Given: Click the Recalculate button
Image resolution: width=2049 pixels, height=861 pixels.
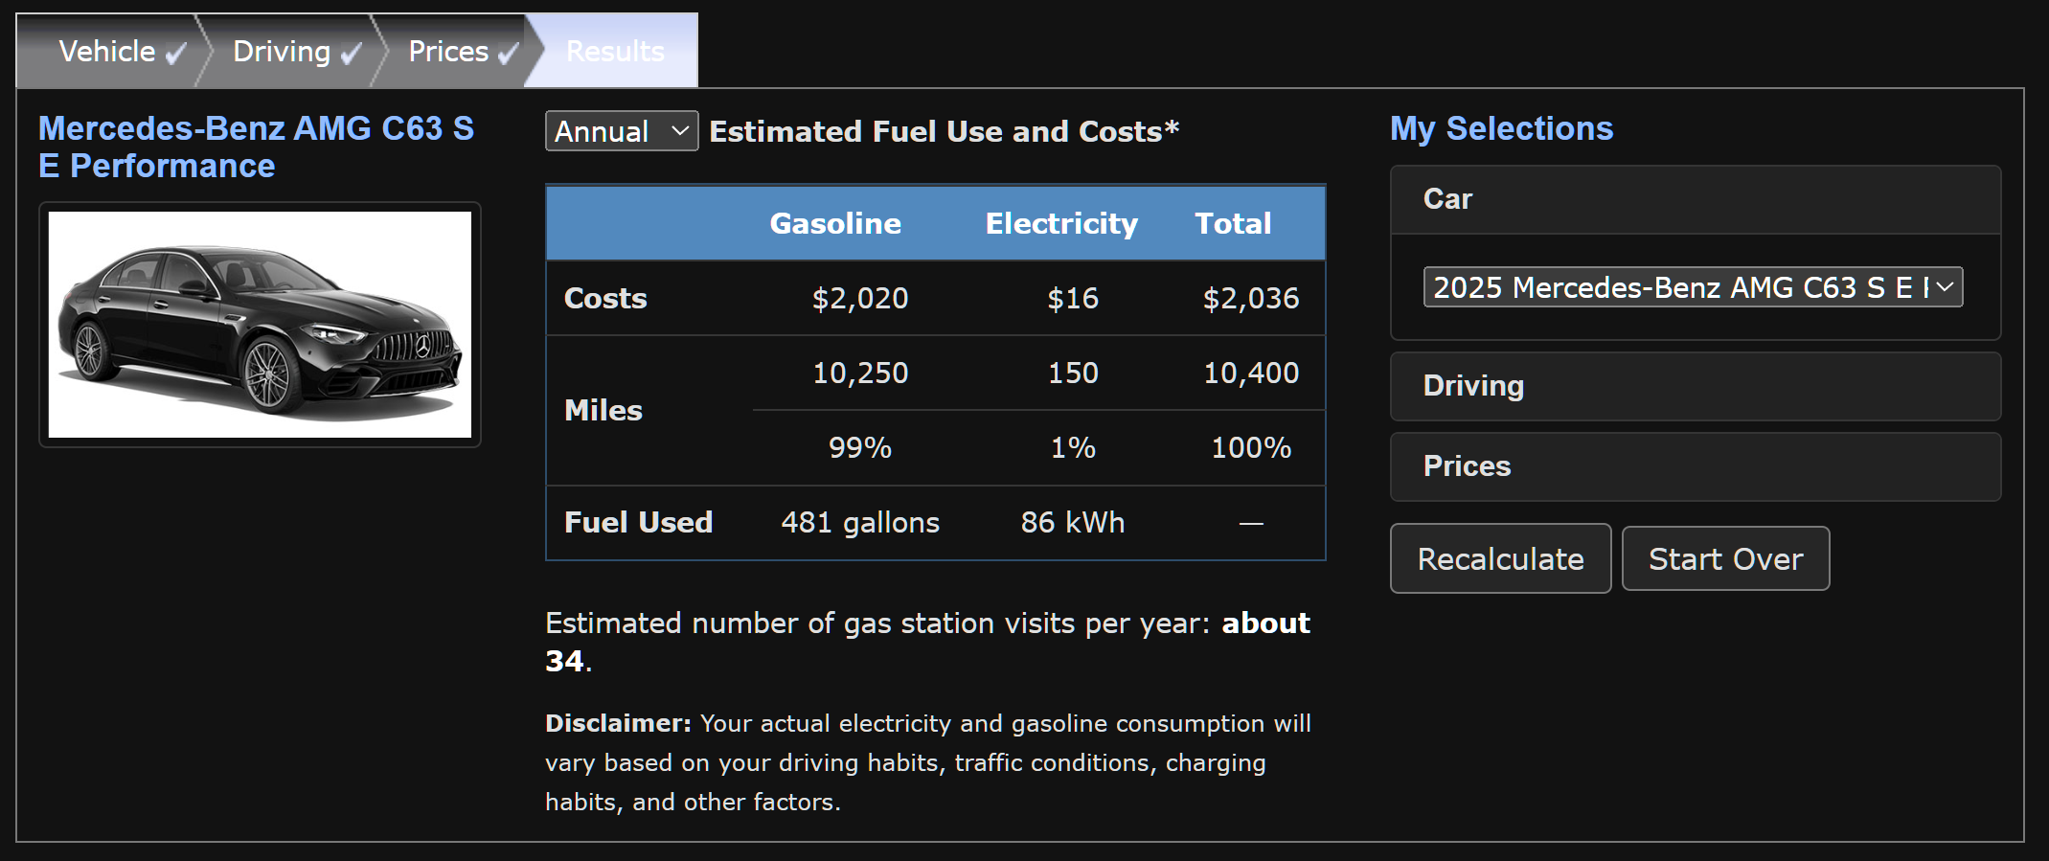Looking at the screenshot, I should pos(1501,558).
